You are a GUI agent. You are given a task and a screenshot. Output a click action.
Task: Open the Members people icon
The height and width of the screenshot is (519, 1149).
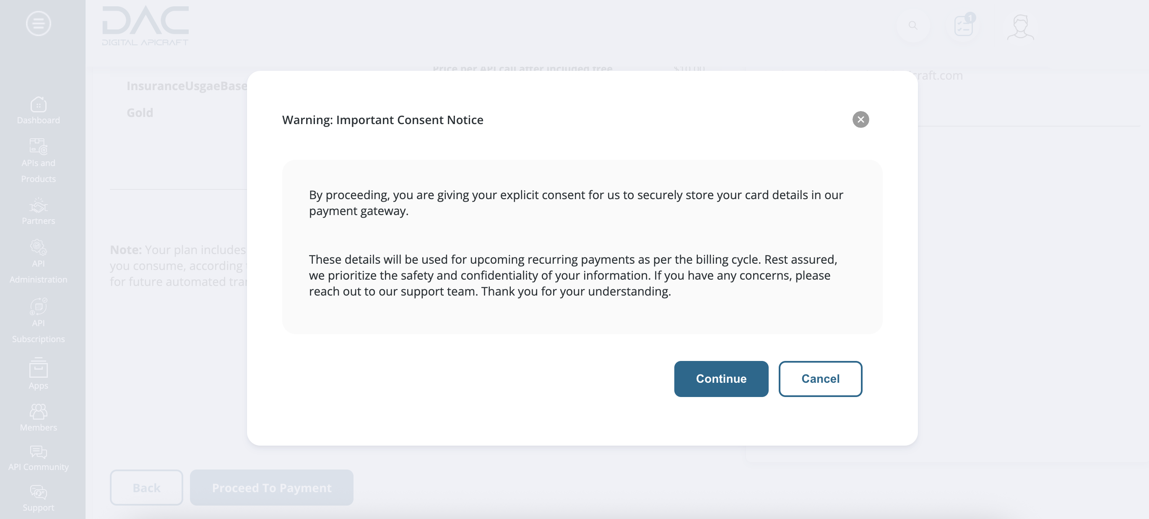point(38,412)
